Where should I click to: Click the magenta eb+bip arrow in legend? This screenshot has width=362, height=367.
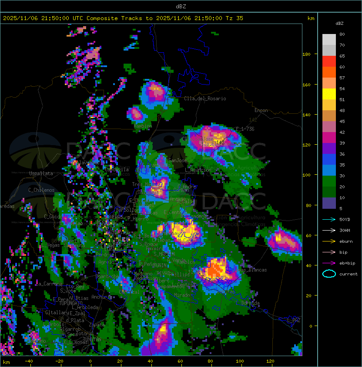tap(329, 263)
